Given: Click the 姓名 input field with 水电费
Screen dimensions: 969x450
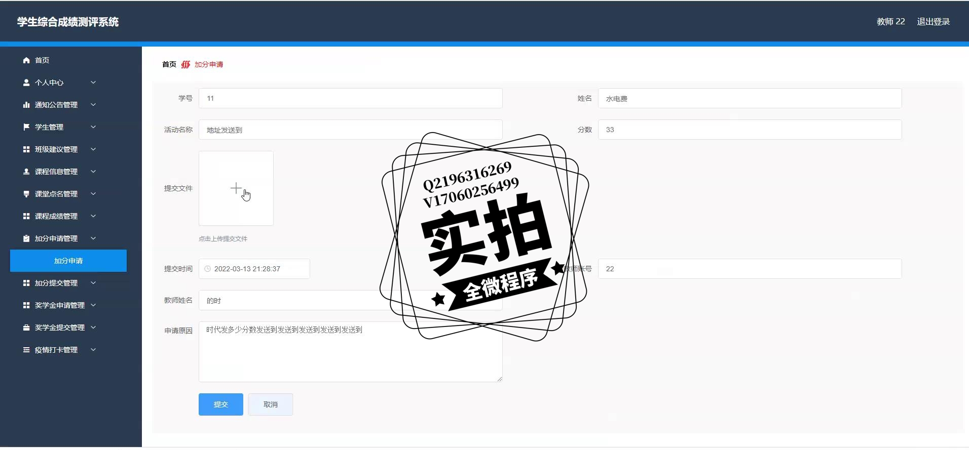Looking at the screenshot, I should 750,98.
